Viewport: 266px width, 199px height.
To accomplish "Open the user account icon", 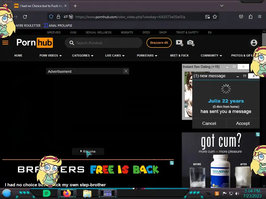I will click(x=254, y=43).
